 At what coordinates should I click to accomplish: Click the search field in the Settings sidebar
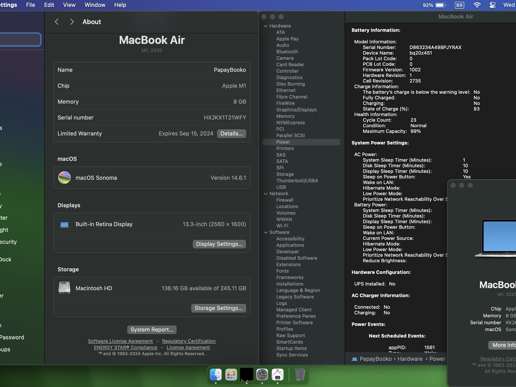(x=20, y=40)
